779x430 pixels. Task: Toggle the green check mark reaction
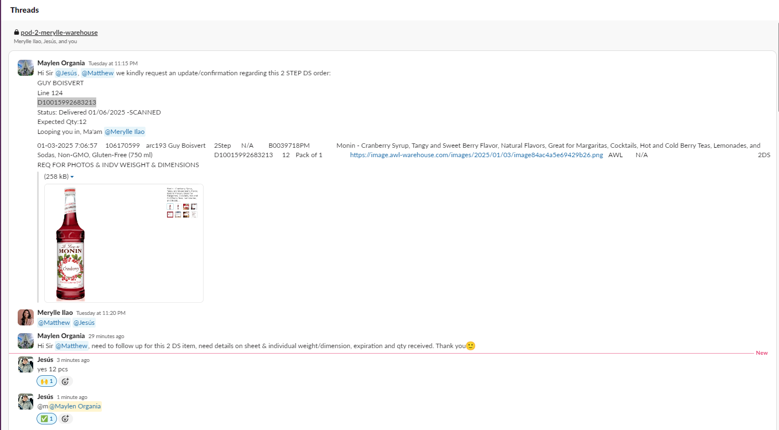46,419
